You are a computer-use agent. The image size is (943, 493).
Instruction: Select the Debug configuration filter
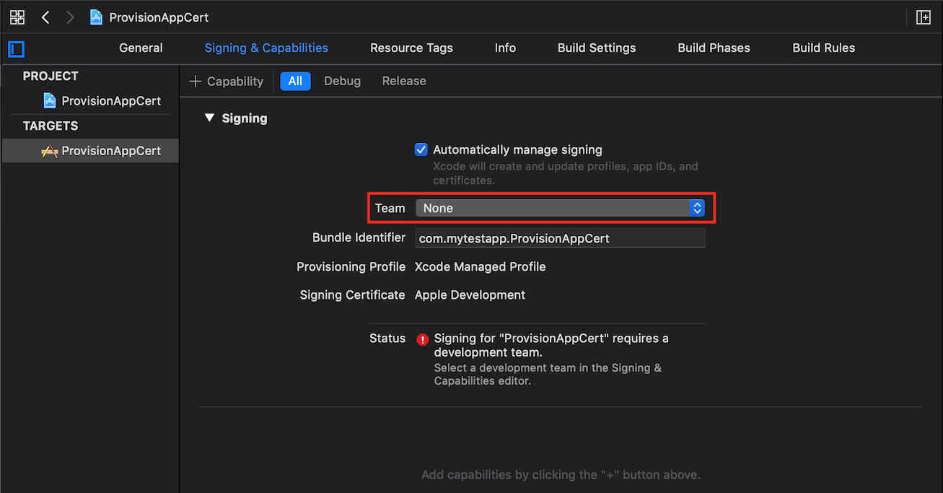(342, 82)
